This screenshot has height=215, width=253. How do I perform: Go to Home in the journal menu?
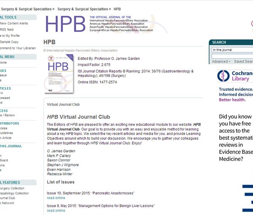(x=3, y=63)
